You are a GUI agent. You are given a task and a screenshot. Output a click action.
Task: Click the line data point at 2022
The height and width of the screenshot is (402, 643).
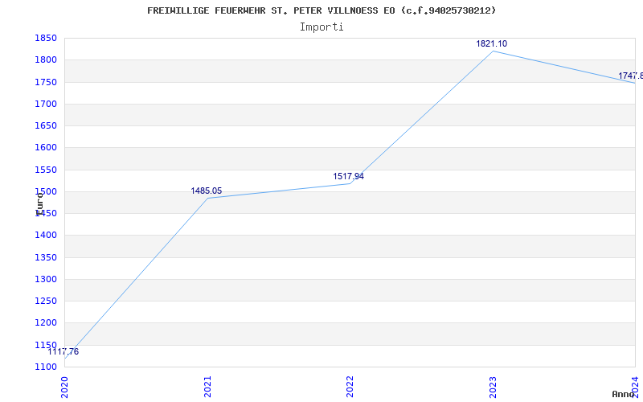pos(350,183)
